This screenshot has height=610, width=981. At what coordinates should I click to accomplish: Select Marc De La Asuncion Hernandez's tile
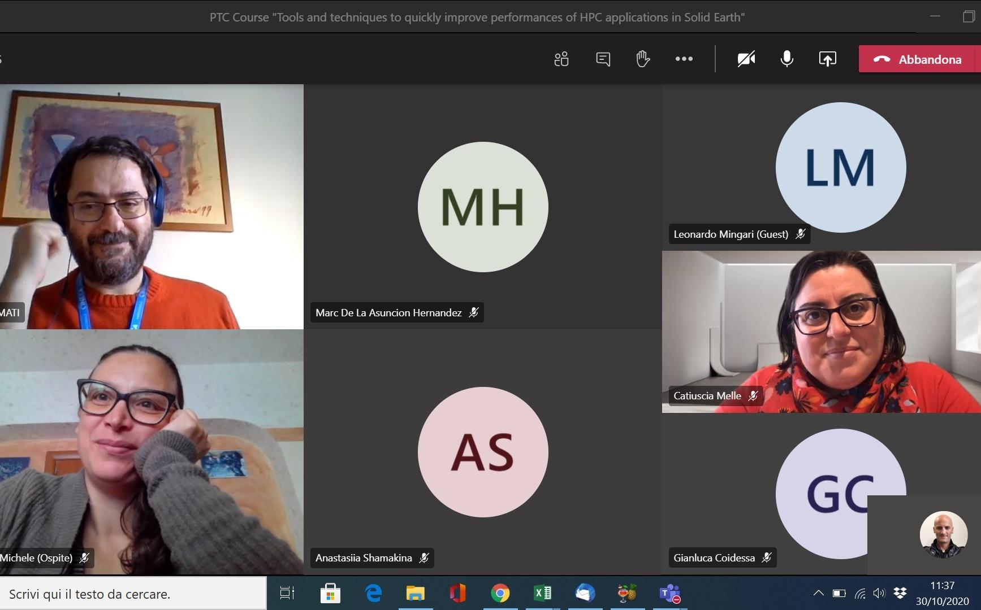482,207
